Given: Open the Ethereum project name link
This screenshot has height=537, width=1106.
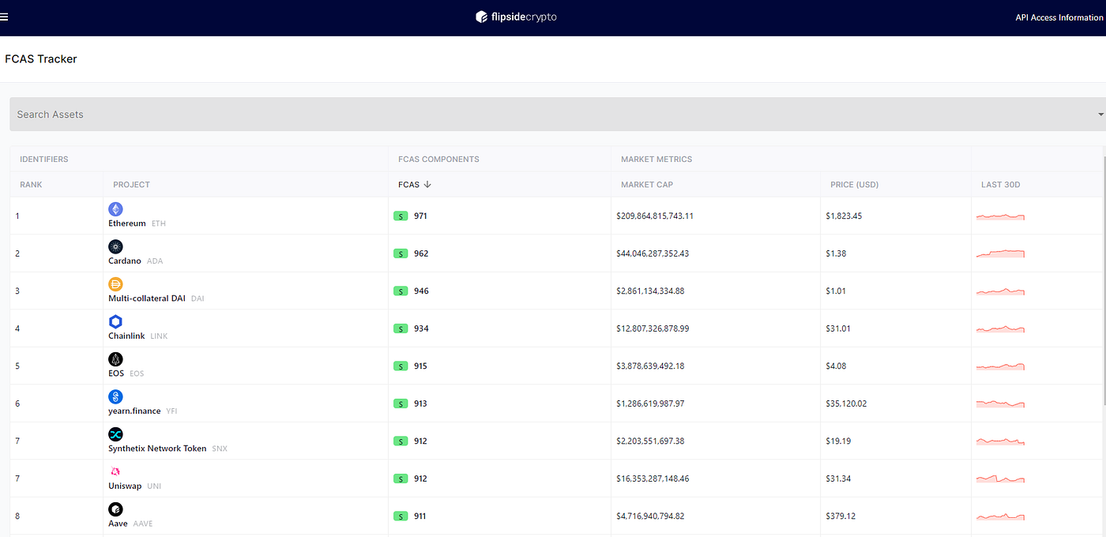Looking at the screenshot, I should coord(127,223).
